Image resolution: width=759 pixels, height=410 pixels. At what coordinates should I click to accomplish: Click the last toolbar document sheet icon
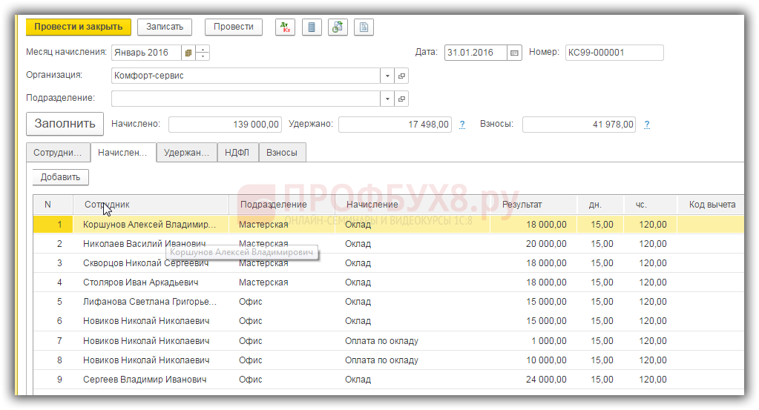click(x=363, y=27)
